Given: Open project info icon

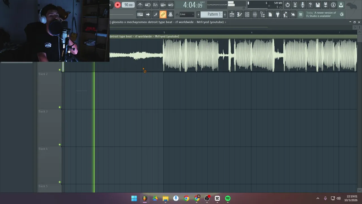Looking at the screenshot, I should pyautogui.click(x=333, y=5).
